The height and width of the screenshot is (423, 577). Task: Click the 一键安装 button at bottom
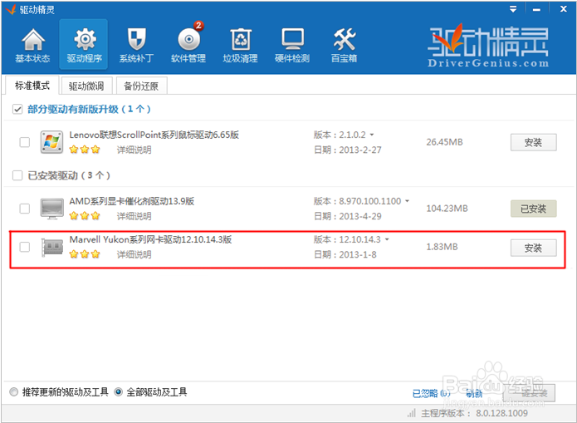(529, 393)
